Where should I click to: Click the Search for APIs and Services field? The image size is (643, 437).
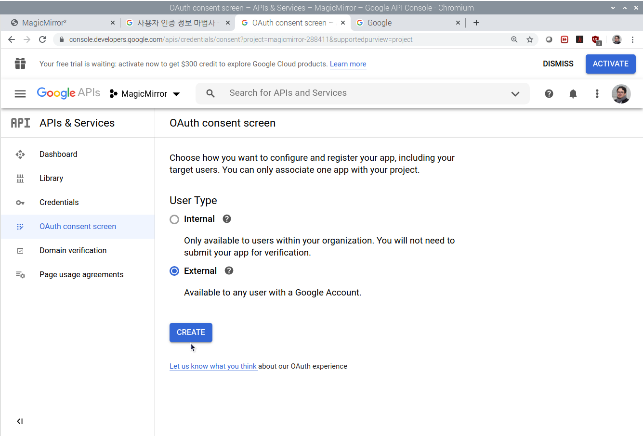[x=362, y=93]
